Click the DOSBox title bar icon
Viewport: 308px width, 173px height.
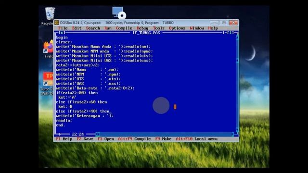[x=57, y=23]
